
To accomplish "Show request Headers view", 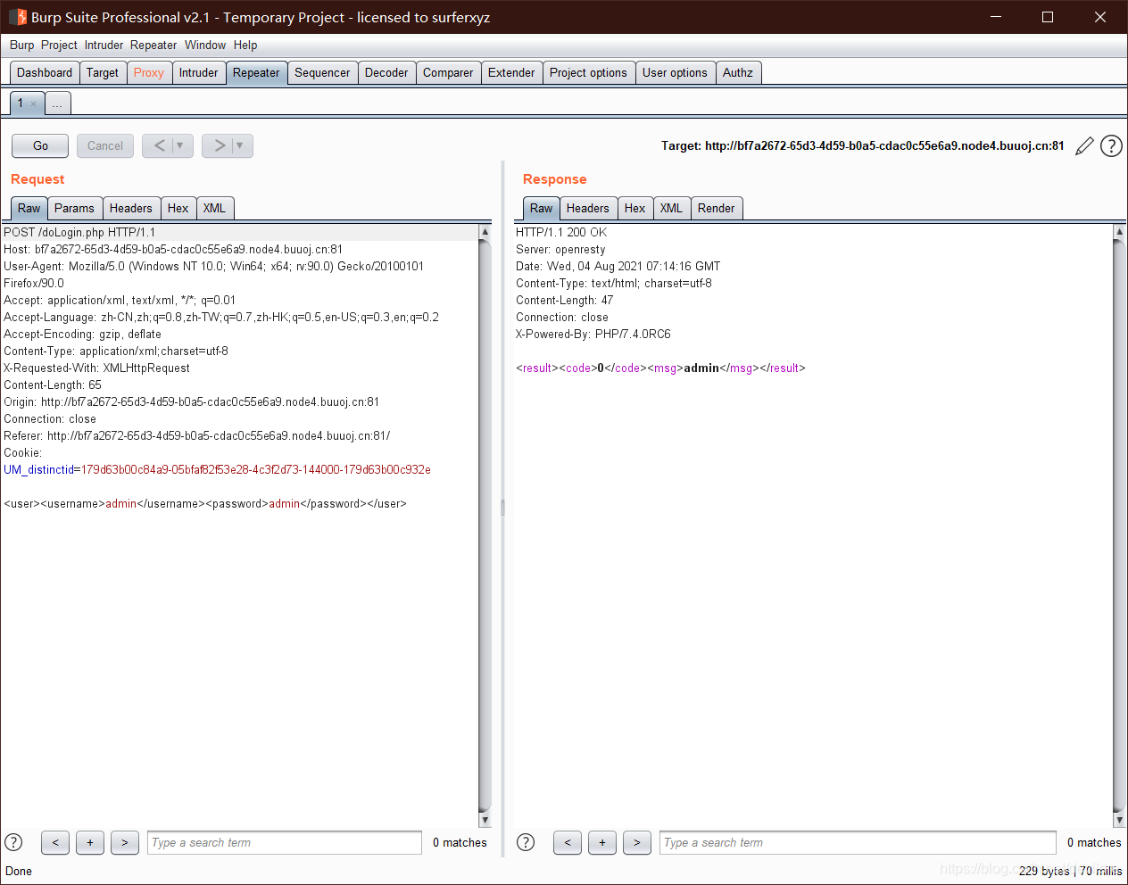I will [x=131, y=208].
